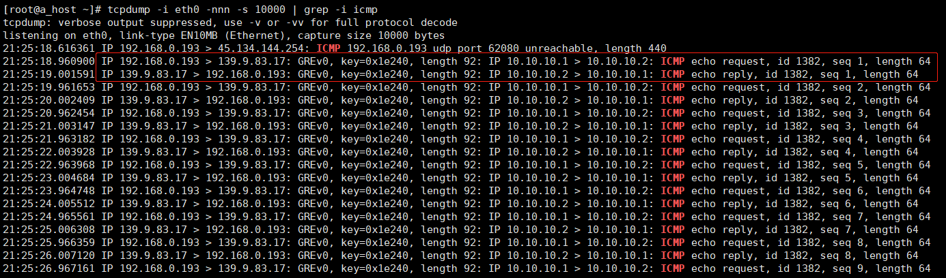Click the echo reply seq 8 text
This screenshot has width=946, height=278.
pyautogui.click(x=805, y=256)
